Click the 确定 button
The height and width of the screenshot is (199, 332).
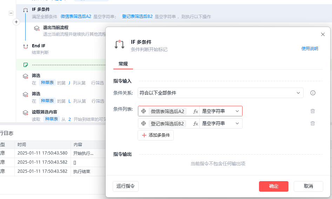(x=273, y=186)
